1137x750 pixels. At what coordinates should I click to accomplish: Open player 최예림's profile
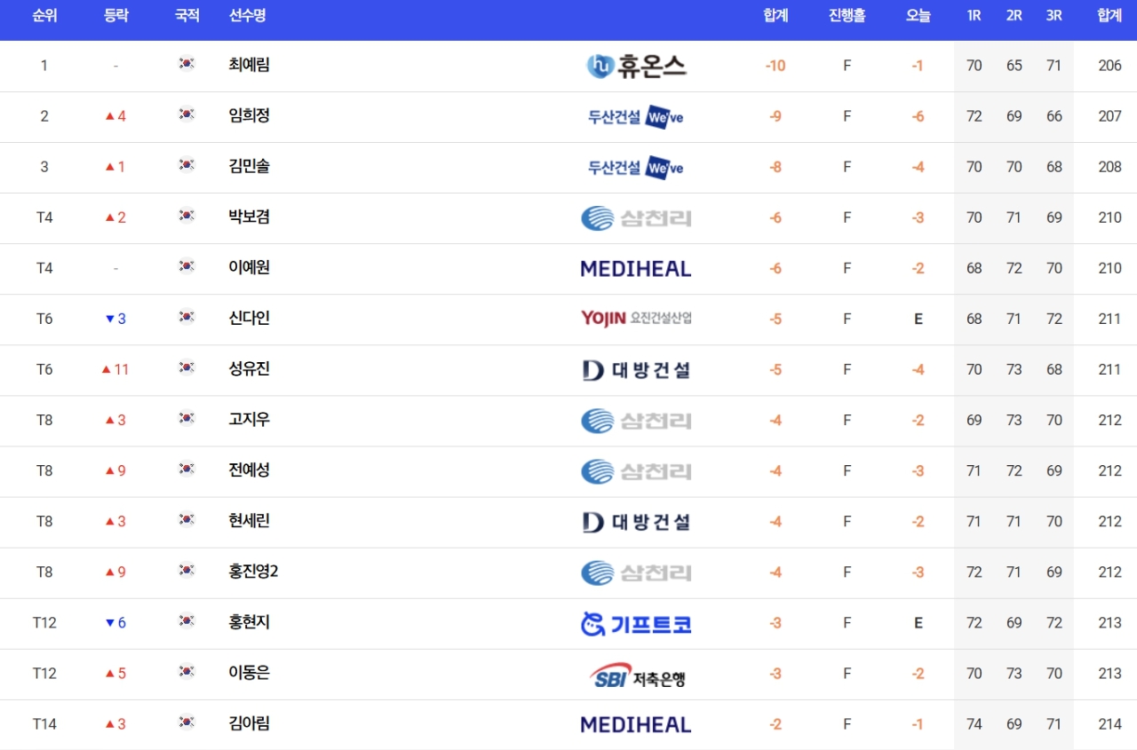point(249,65)
